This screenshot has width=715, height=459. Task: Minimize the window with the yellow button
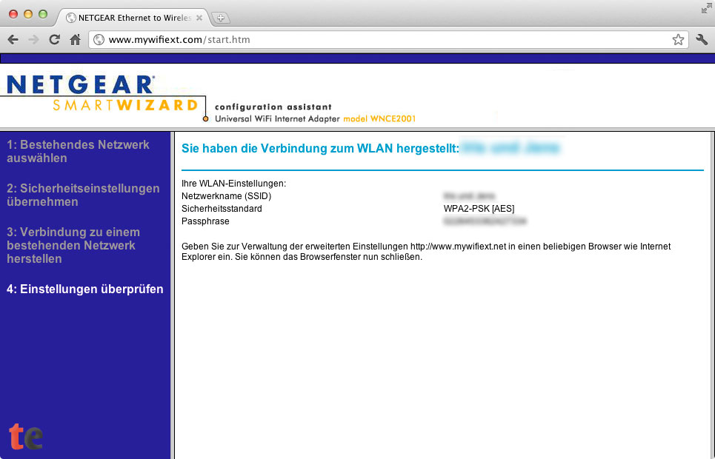click(28, 14)
